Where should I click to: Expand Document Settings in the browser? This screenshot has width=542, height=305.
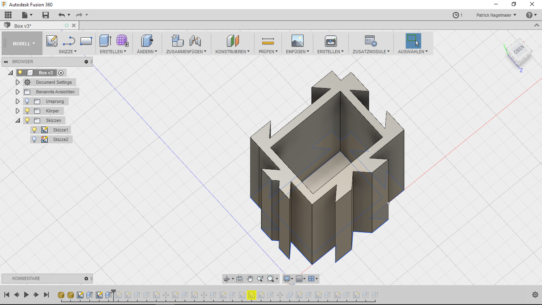(x=17, y=82)
